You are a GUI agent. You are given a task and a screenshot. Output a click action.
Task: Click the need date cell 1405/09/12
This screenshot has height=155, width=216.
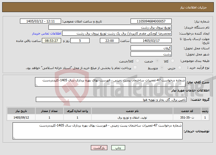tap(21, 117)
